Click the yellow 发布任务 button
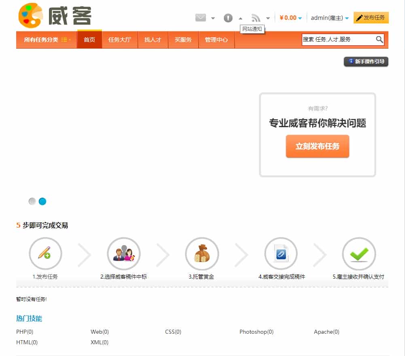405x356 pixels. 371,17
